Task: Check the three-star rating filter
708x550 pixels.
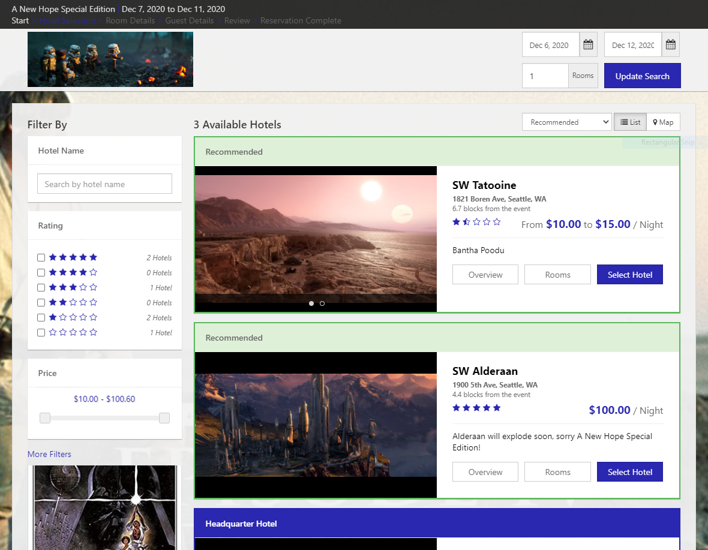Action: click(41, 287)
